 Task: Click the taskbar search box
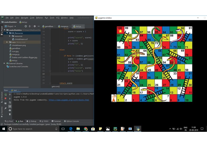(x=33, y=129)
